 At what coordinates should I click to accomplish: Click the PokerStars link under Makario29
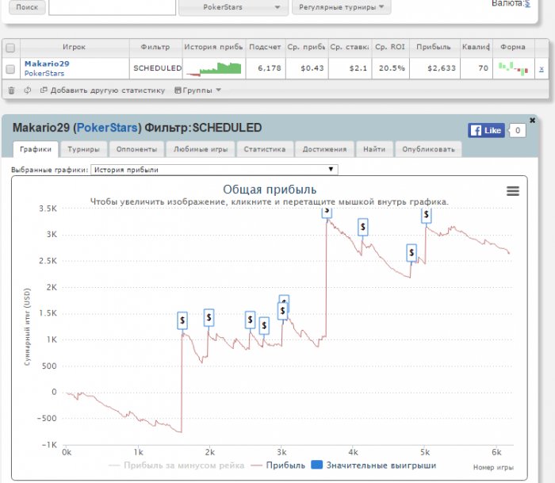pos(44,73)
